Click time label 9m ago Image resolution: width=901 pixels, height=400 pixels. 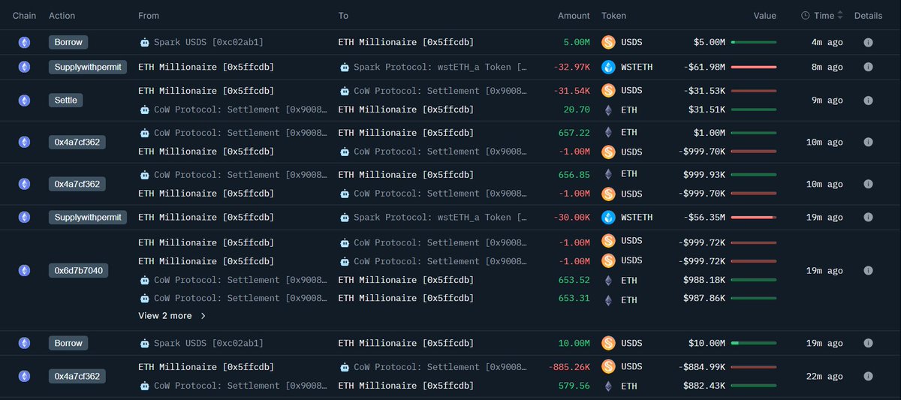pos(826,100)
